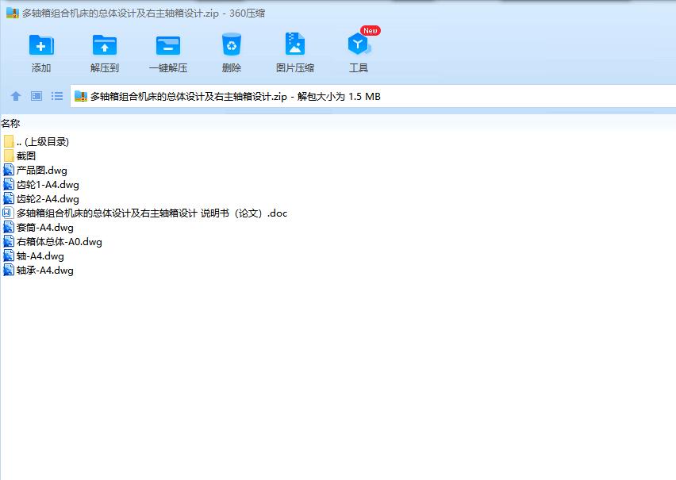Open the 工具 (Tools) icon
Viewport: 676px width, 480px height.
coord(359,44)
